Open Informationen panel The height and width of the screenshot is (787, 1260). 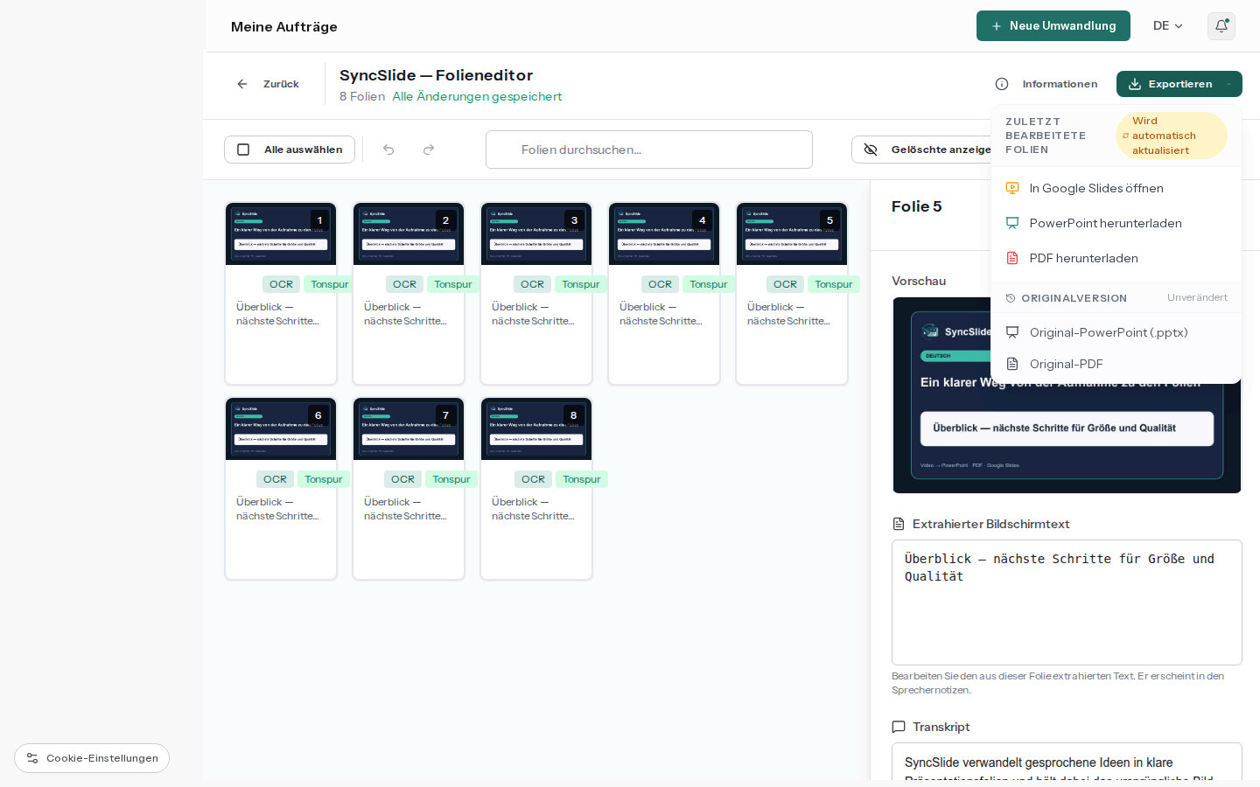tap(1046, 84)
